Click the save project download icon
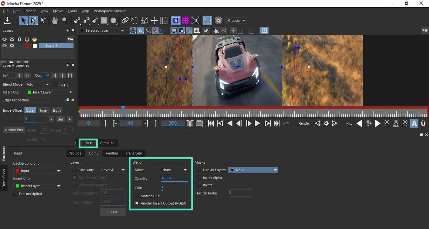 [x=7, y=21]
